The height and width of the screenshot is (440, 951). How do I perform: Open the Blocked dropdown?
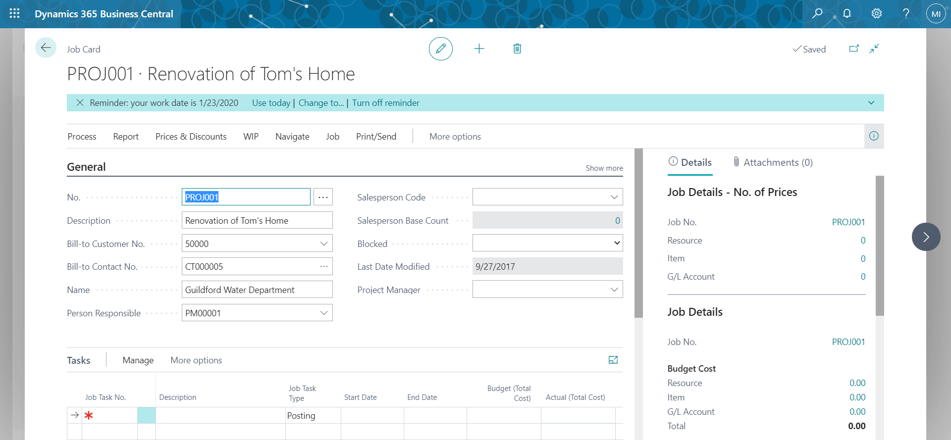617,243
